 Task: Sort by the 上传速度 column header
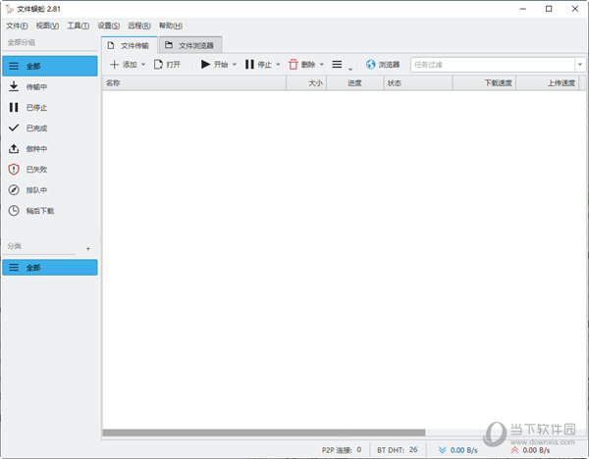pyautogui.click(x=548, y=83)
